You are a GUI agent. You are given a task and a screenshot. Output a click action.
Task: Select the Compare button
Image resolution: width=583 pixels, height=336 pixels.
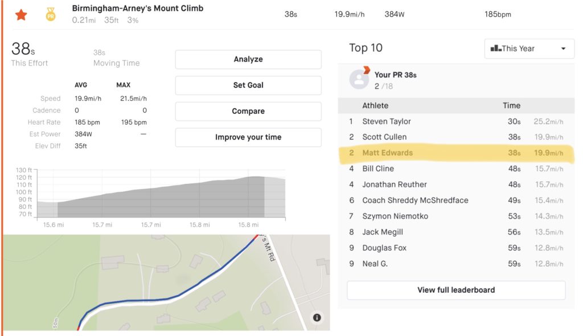[x=248, y=112]
